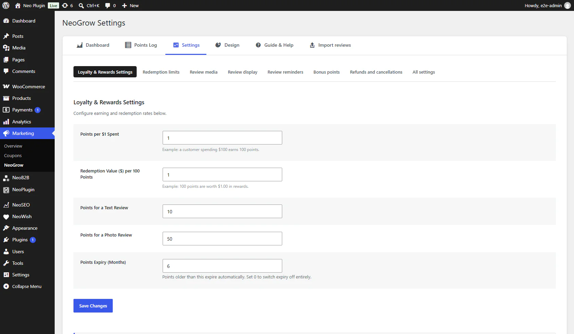Click the Live status badge
Image resolution: width=574 pixels, height=334 pixels.
point(53,5)
